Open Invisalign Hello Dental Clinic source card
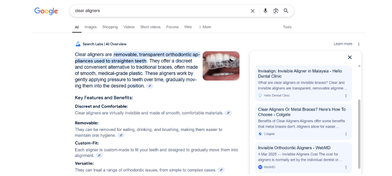Image resolution: width=392 pixels, height=176 pixels. coord(303,84)
